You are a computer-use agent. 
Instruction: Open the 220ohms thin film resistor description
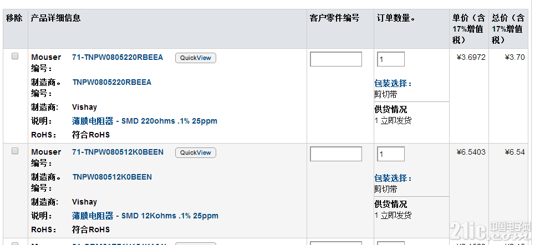(x=145, y=121)
